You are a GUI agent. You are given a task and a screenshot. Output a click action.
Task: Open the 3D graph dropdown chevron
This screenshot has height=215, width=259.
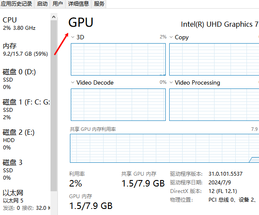pos(73,38)
